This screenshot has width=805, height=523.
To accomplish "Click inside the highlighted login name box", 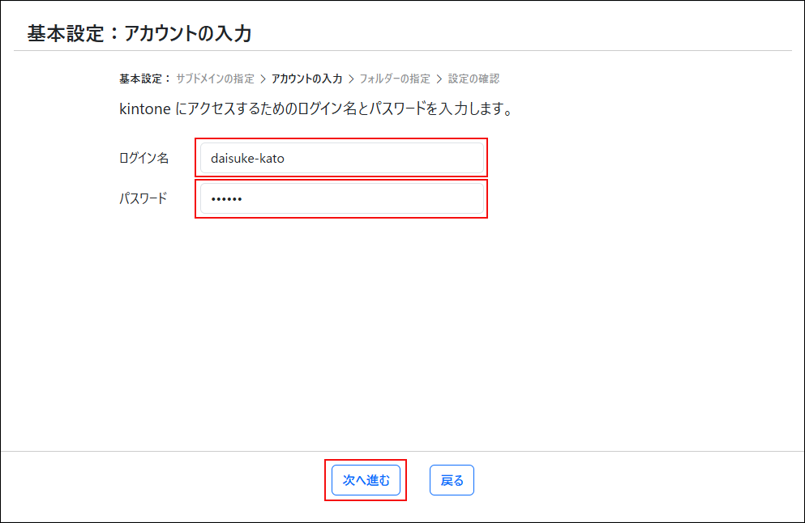I will click(340, 158).
